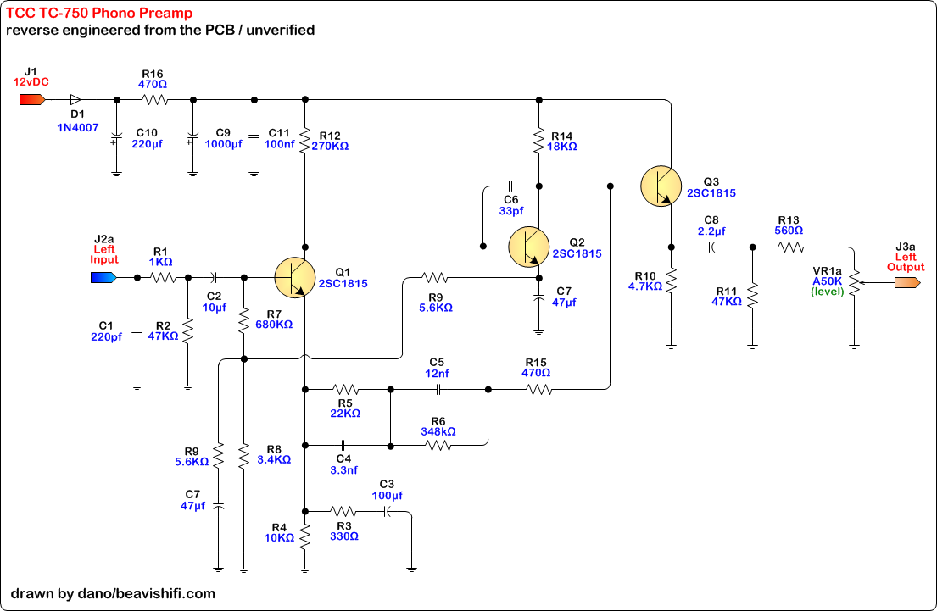Screen dimensions: 937x611
Task: Click the '2.2µf' value of C8
Action: 711,231
